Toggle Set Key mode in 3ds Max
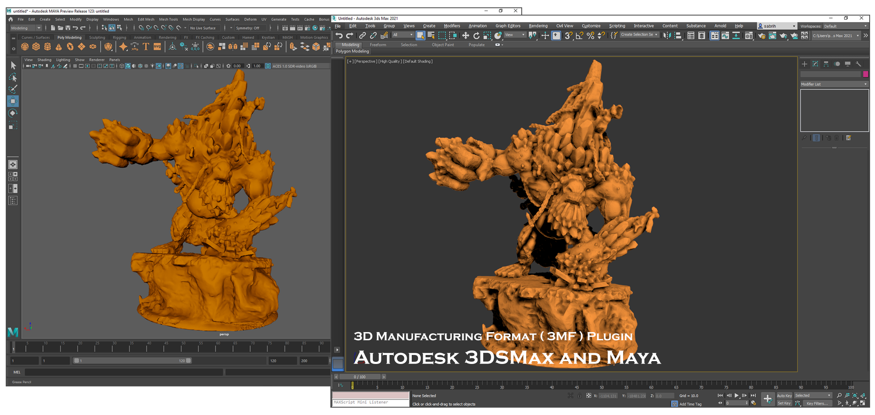The image size is (875, 415). coord(784,403)
